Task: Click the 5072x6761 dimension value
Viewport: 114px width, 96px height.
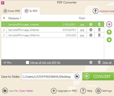Action: click(69, 30)
